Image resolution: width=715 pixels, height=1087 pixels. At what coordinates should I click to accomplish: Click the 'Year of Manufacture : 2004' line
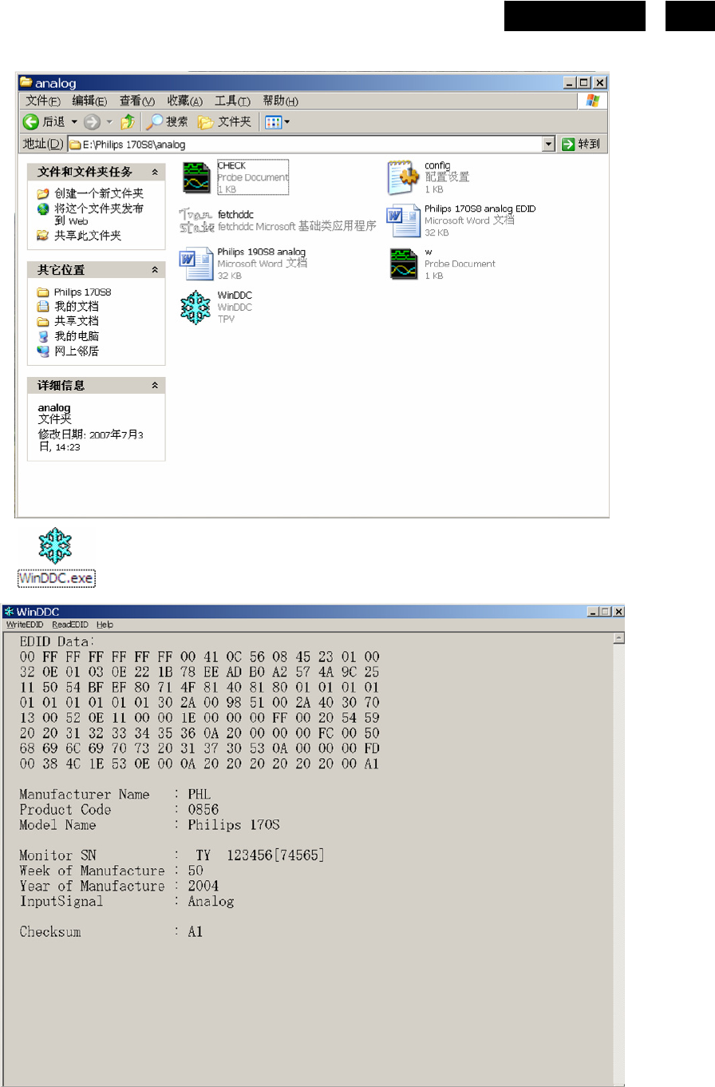coord(119,886)
